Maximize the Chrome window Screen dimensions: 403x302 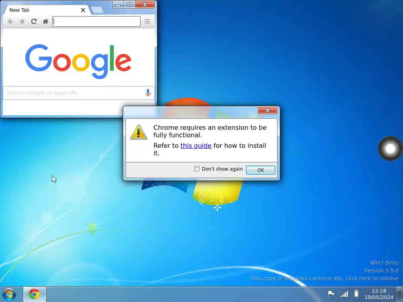point(129,5)
